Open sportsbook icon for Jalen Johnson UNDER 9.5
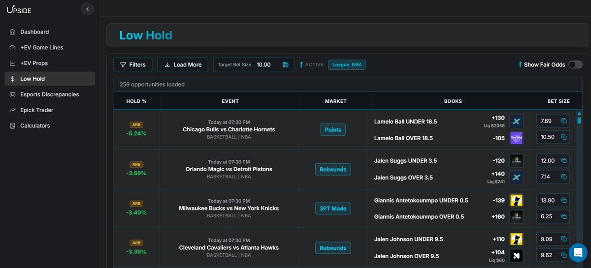Screen dimensions: 591x268 (516, 239)
